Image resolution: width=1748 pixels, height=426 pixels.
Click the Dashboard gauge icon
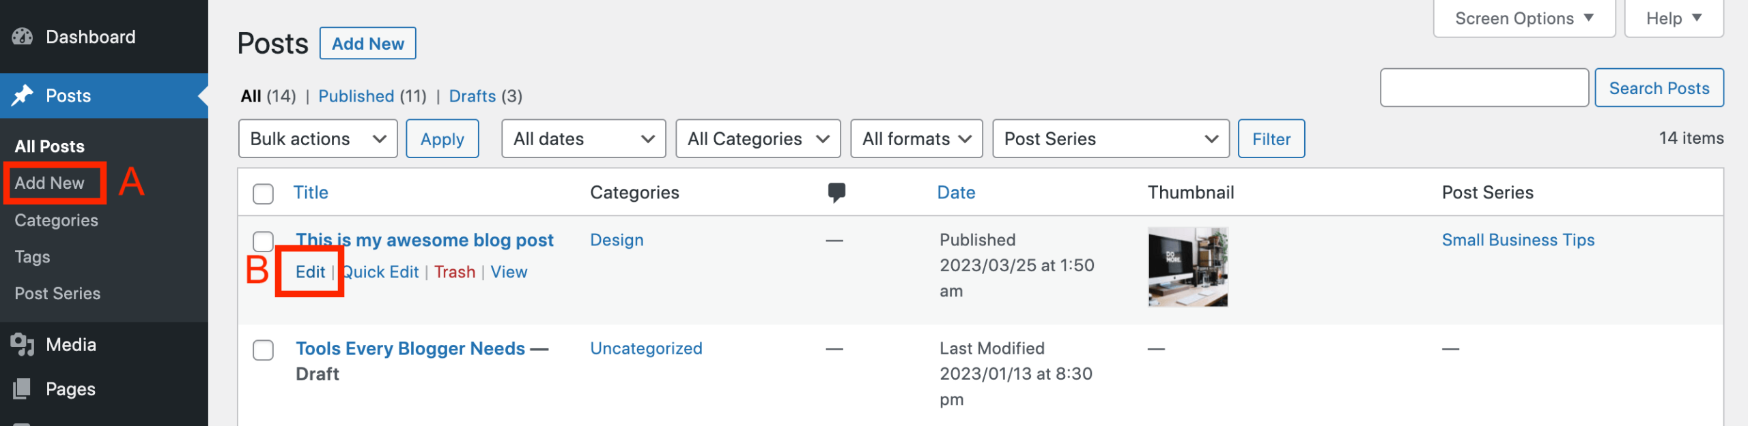(x=23, y=37)
